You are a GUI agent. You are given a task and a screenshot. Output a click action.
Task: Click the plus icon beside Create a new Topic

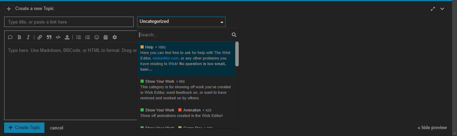point(9,9)
